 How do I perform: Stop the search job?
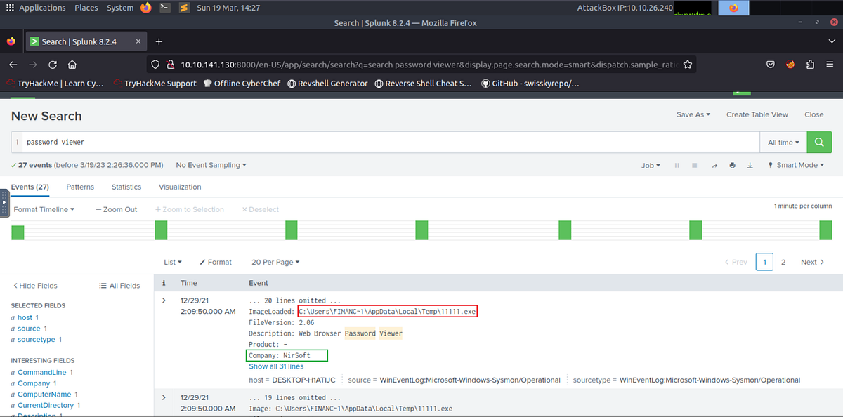coord(694,165)
